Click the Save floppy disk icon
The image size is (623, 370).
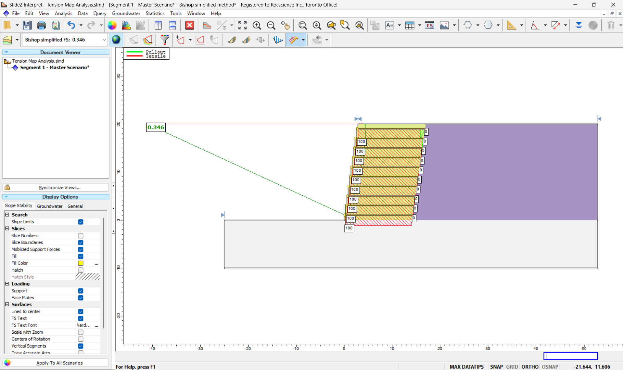coord(27,25)
